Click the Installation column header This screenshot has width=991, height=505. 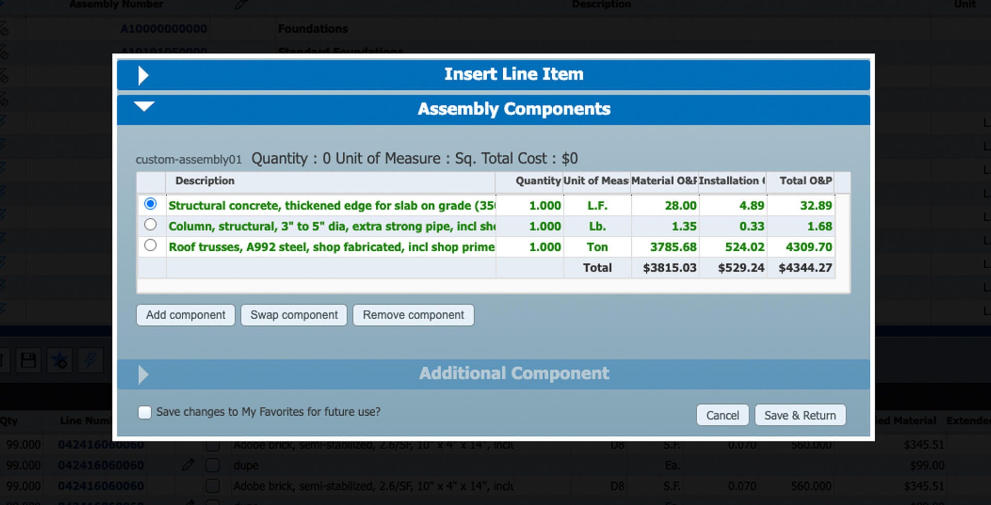(x=732, y=181)
